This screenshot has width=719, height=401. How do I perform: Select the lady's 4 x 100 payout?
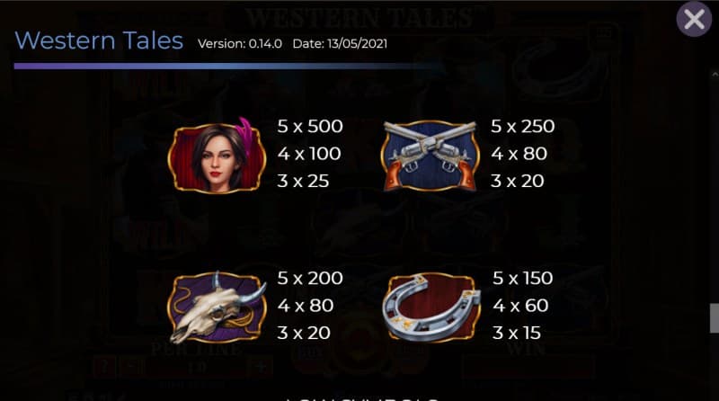click(309, 154)
